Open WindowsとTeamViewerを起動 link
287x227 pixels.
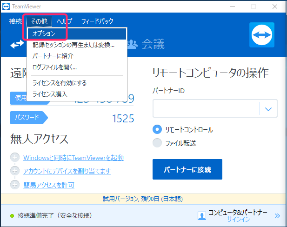[73, 158]
